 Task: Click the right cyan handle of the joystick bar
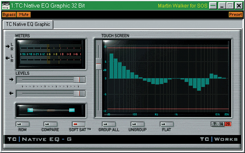72,110
